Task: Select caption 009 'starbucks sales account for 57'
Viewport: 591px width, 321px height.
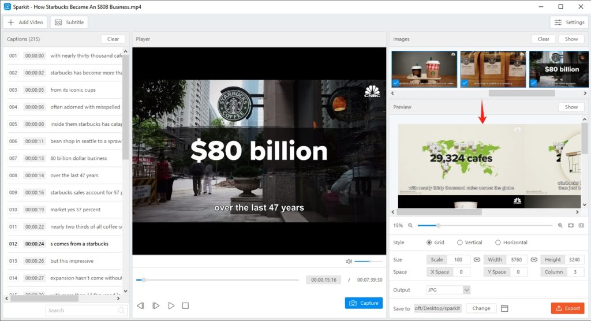Action: [x=65, y=192]
